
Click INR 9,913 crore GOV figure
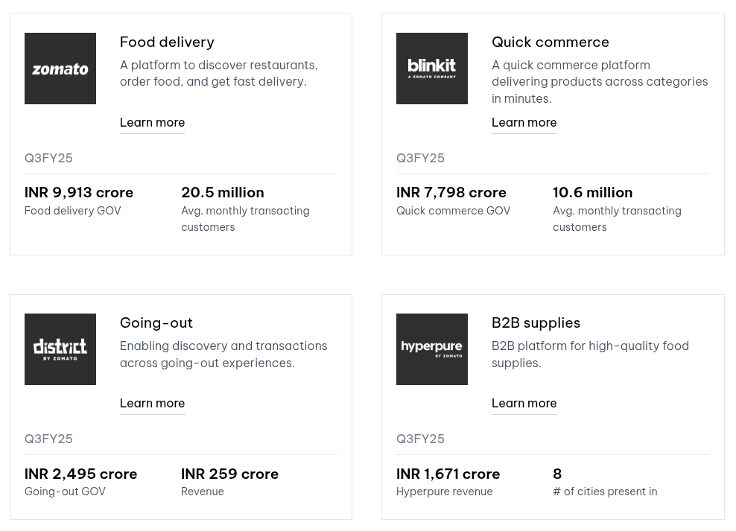pyautogui.click(x=79, y=193)
